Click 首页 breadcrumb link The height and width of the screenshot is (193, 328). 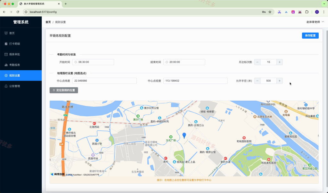pos(48,22)
